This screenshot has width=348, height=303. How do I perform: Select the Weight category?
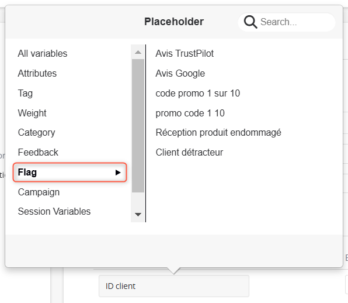pyautogui.click(x=32, y=113)
